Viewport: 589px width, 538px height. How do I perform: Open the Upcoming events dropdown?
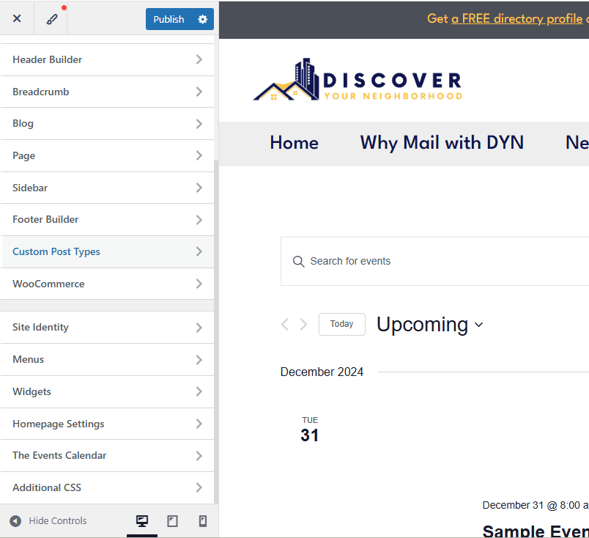coord(430,324)
